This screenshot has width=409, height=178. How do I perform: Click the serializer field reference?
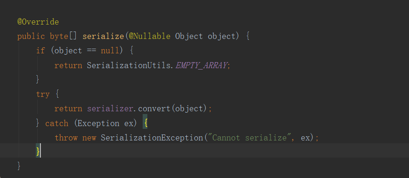click(x=110, y=108)
